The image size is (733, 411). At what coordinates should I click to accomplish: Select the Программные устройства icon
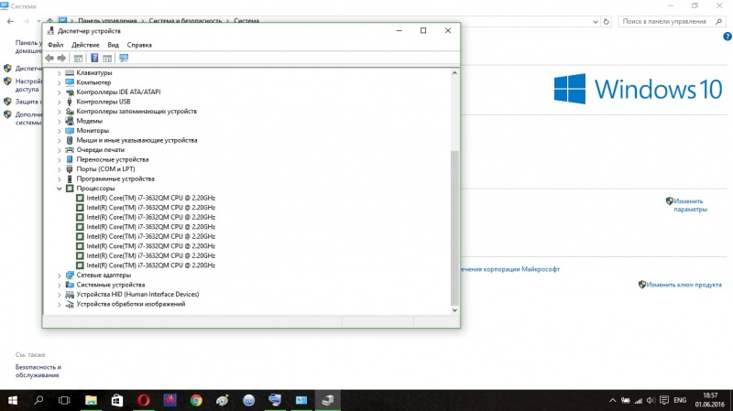[x=70, y=178]
